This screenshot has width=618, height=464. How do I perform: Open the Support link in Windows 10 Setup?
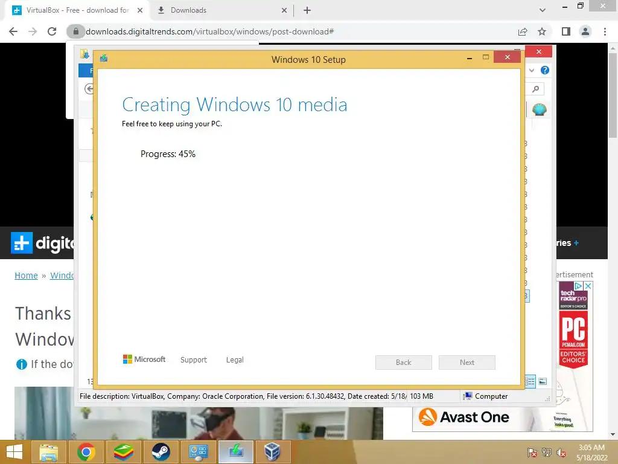[x=194, y=360]
